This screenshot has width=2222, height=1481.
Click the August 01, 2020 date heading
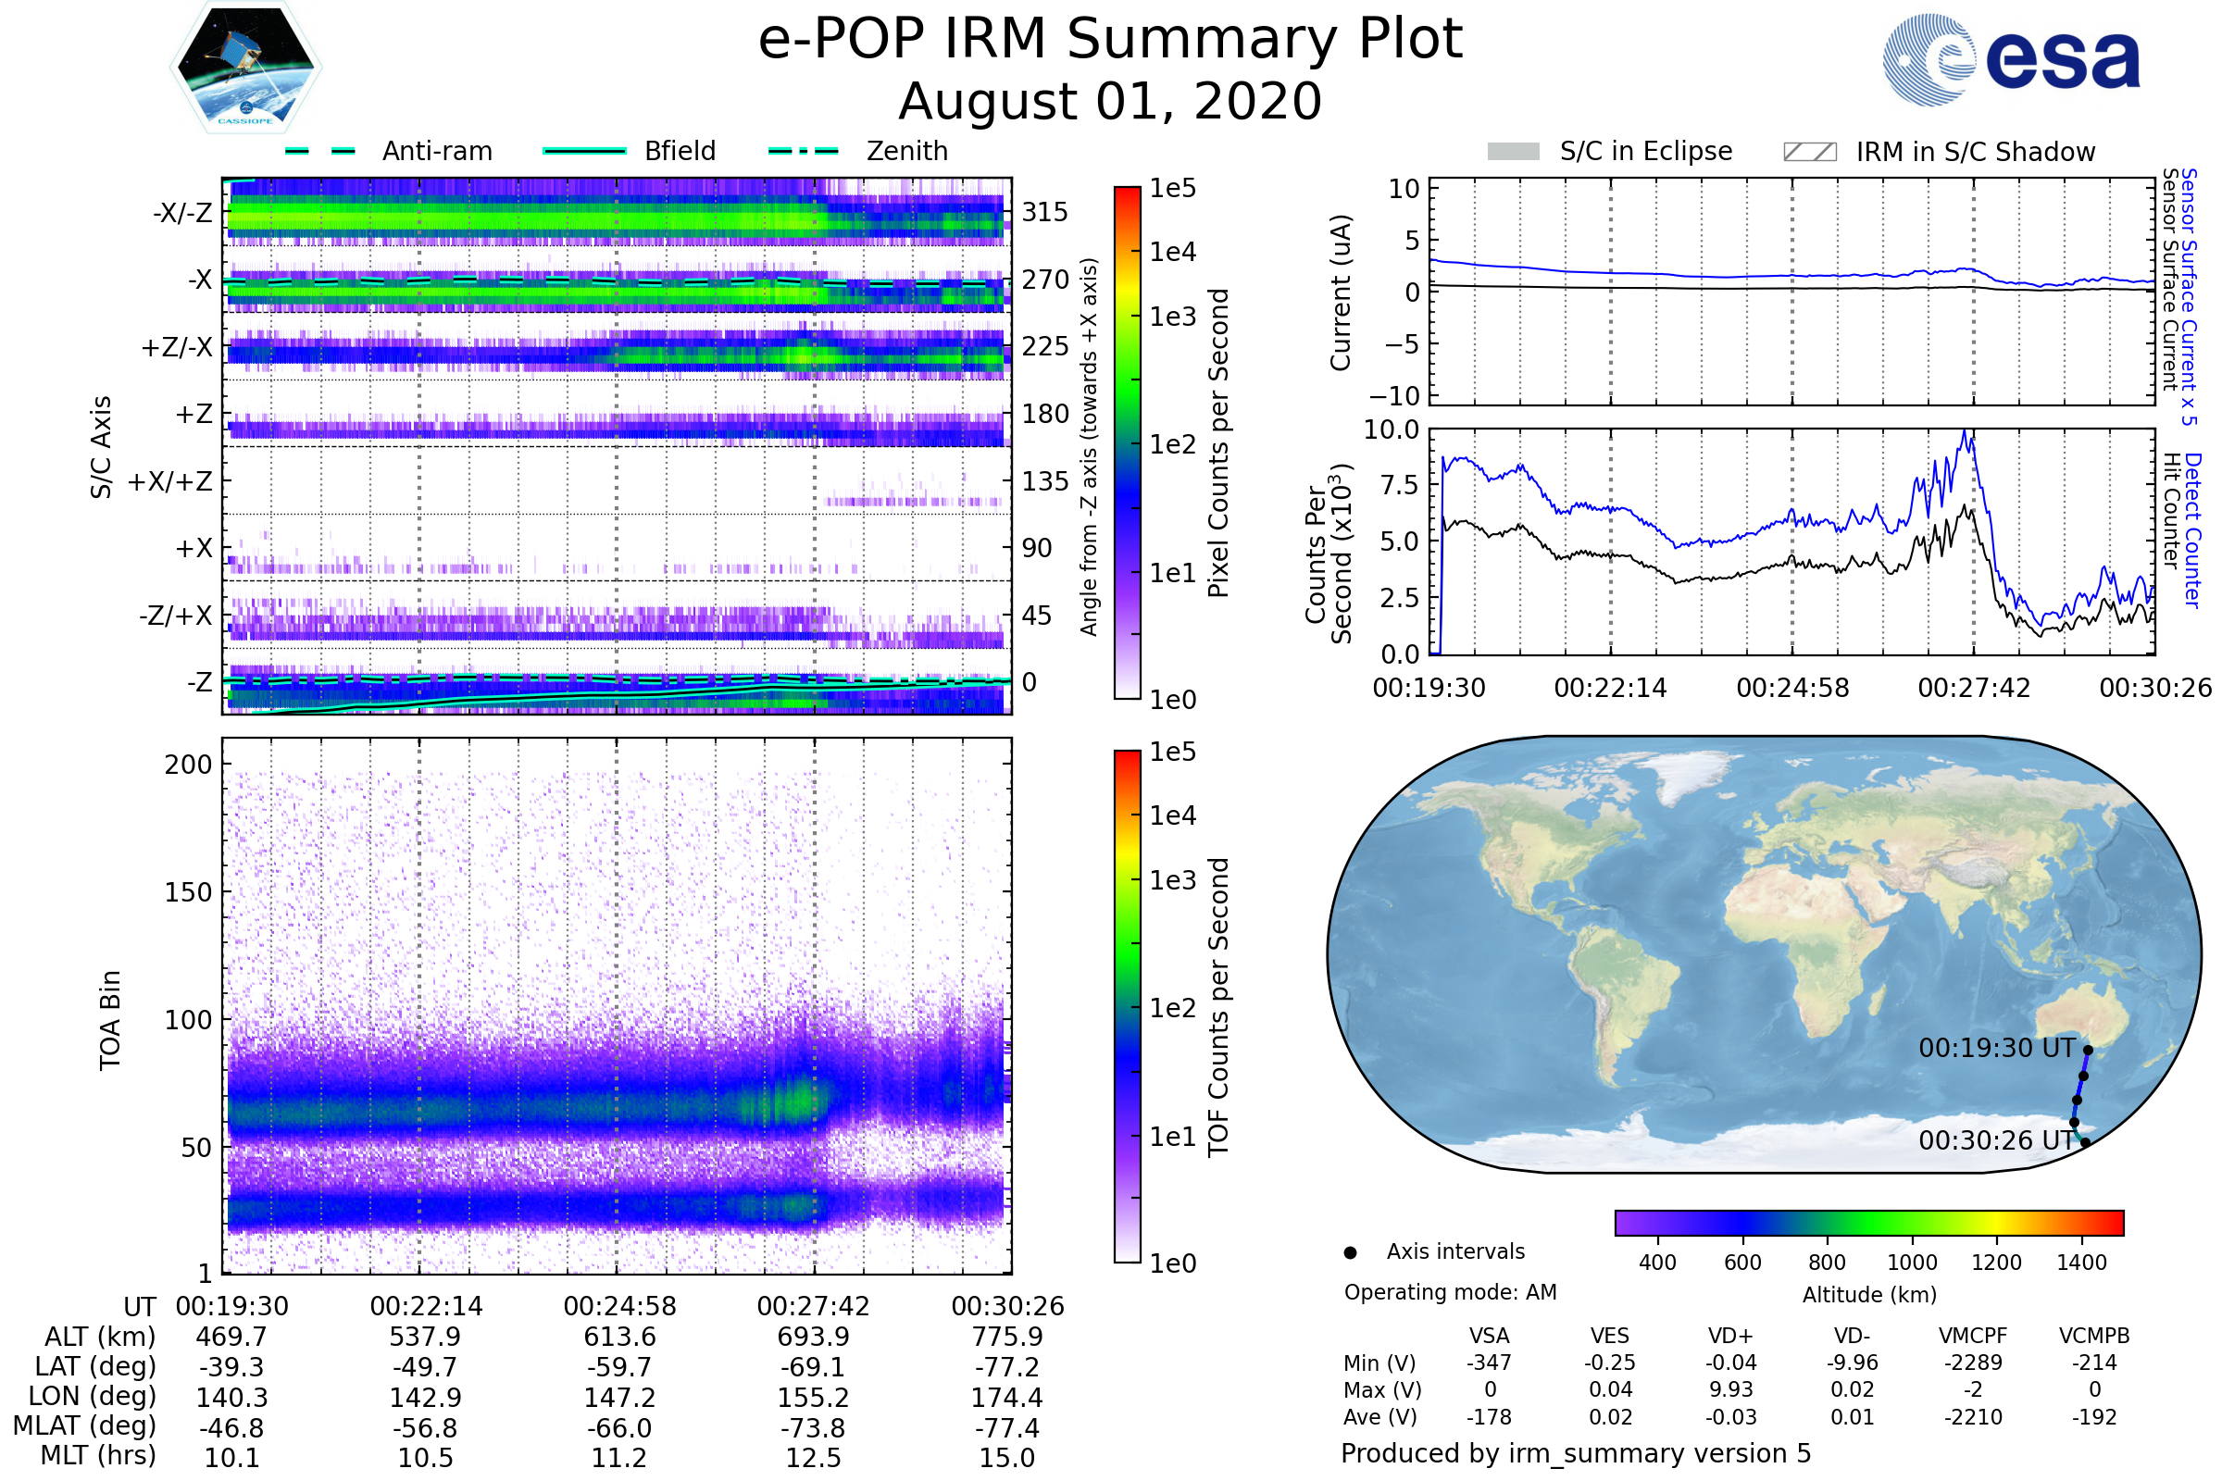tap(1110, 102)
